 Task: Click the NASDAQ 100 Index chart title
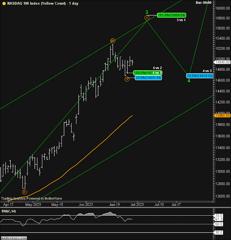(x=43, y=3)
